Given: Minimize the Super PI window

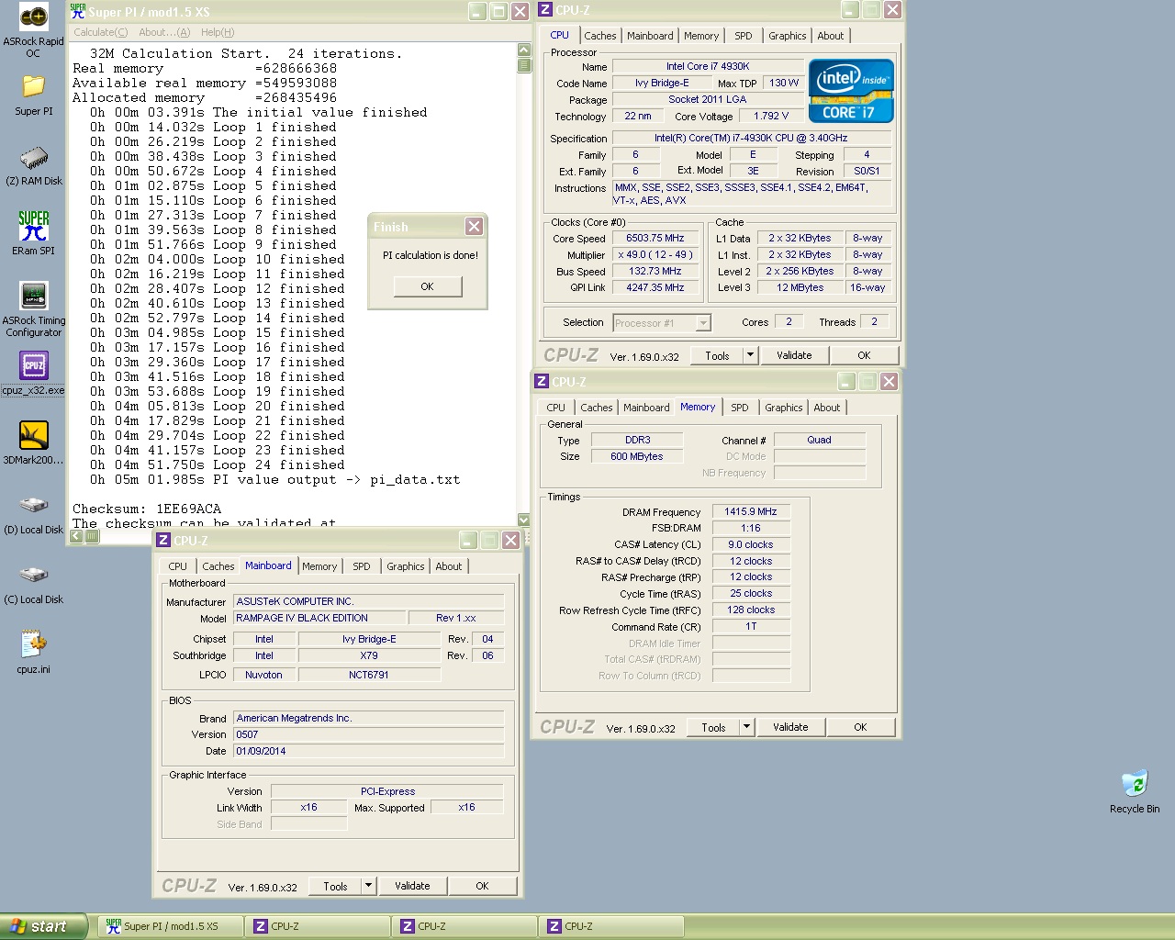Looking at the screenshot, I should [477, 11].
